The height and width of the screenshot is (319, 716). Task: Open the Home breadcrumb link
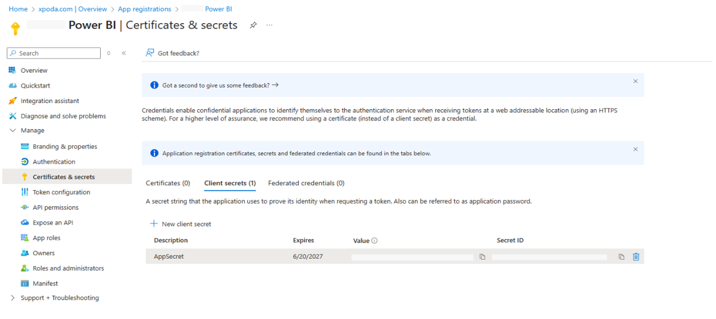[18, 9]
